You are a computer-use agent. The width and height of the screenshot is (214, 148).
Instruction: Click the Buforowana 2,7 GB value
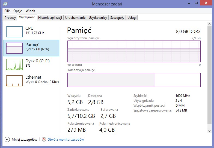click(108, 116)
